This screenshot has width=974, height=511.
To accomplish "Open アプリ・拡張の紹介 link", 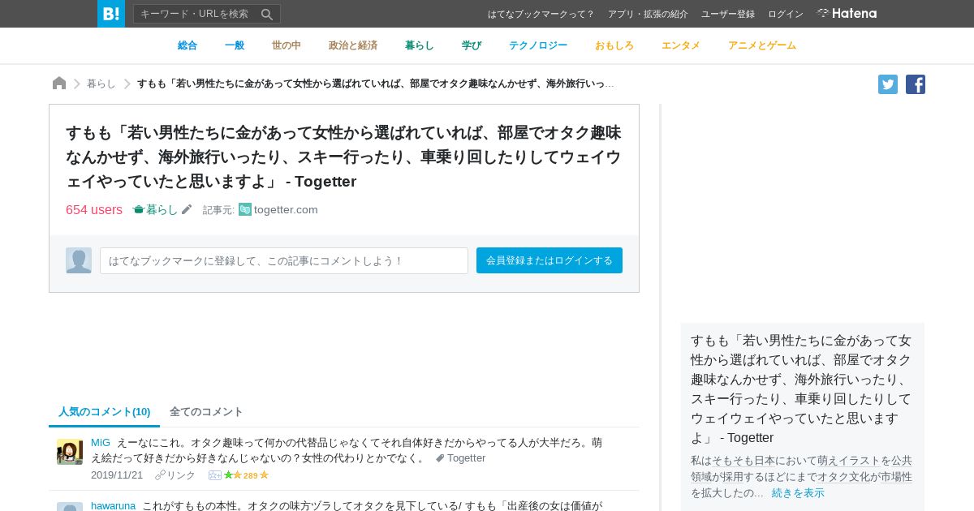I will (648, 14).
